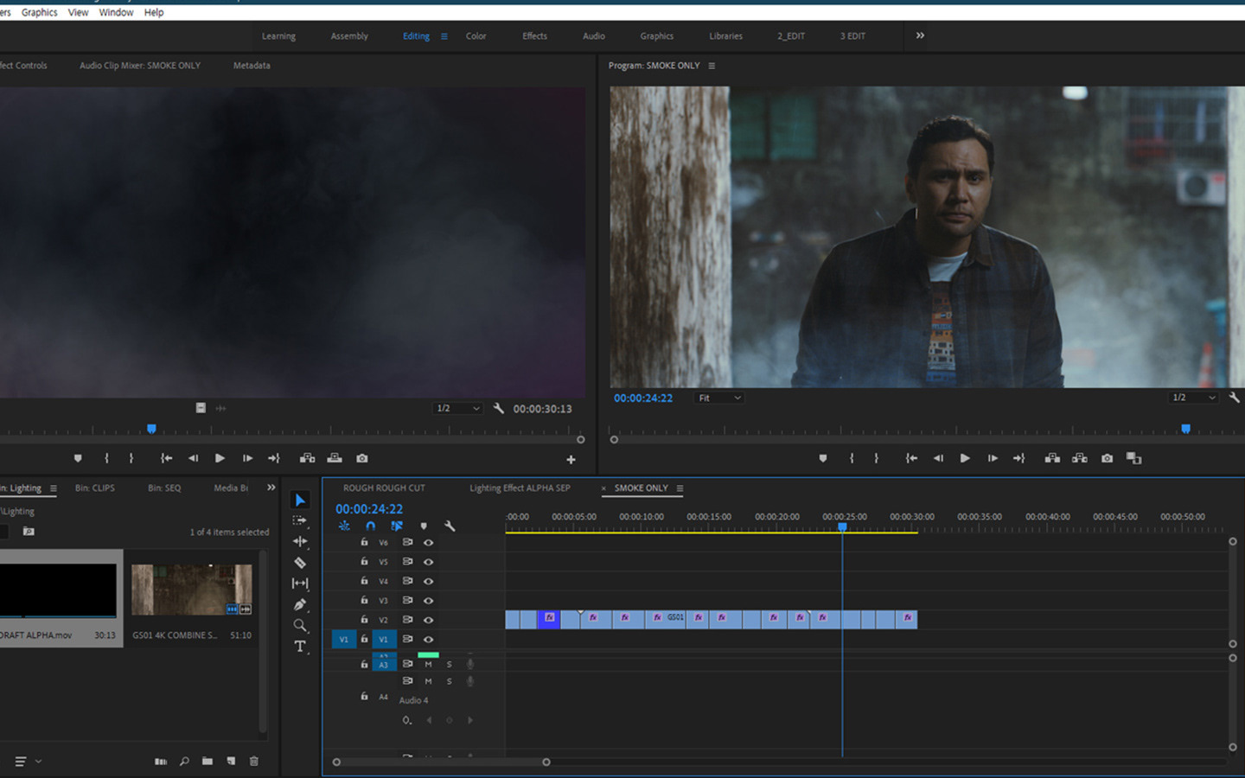Viewport: 1245px width, 778px height.
Task: Click the Insert button in Source monitor
Action: coord(307,458)
